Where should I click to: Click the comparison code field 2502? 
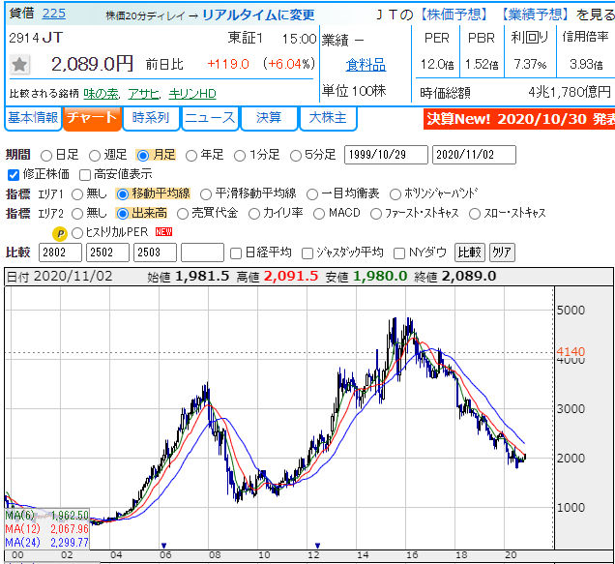pyautogui.click(x=107, y=252)
